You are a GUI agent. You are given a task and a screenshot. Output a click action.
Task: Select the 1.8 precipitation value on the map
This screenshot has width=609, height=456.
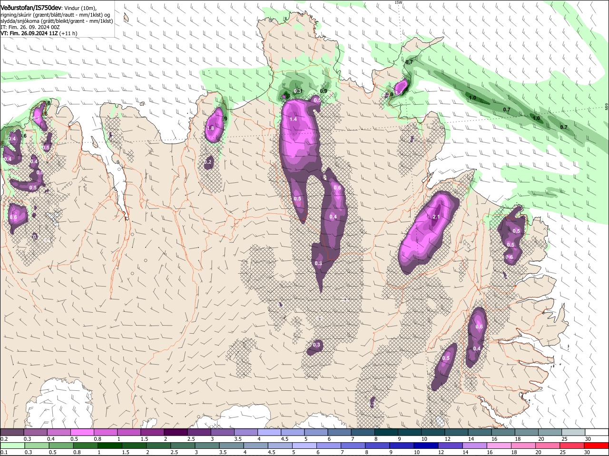click(x=210, y=129)
